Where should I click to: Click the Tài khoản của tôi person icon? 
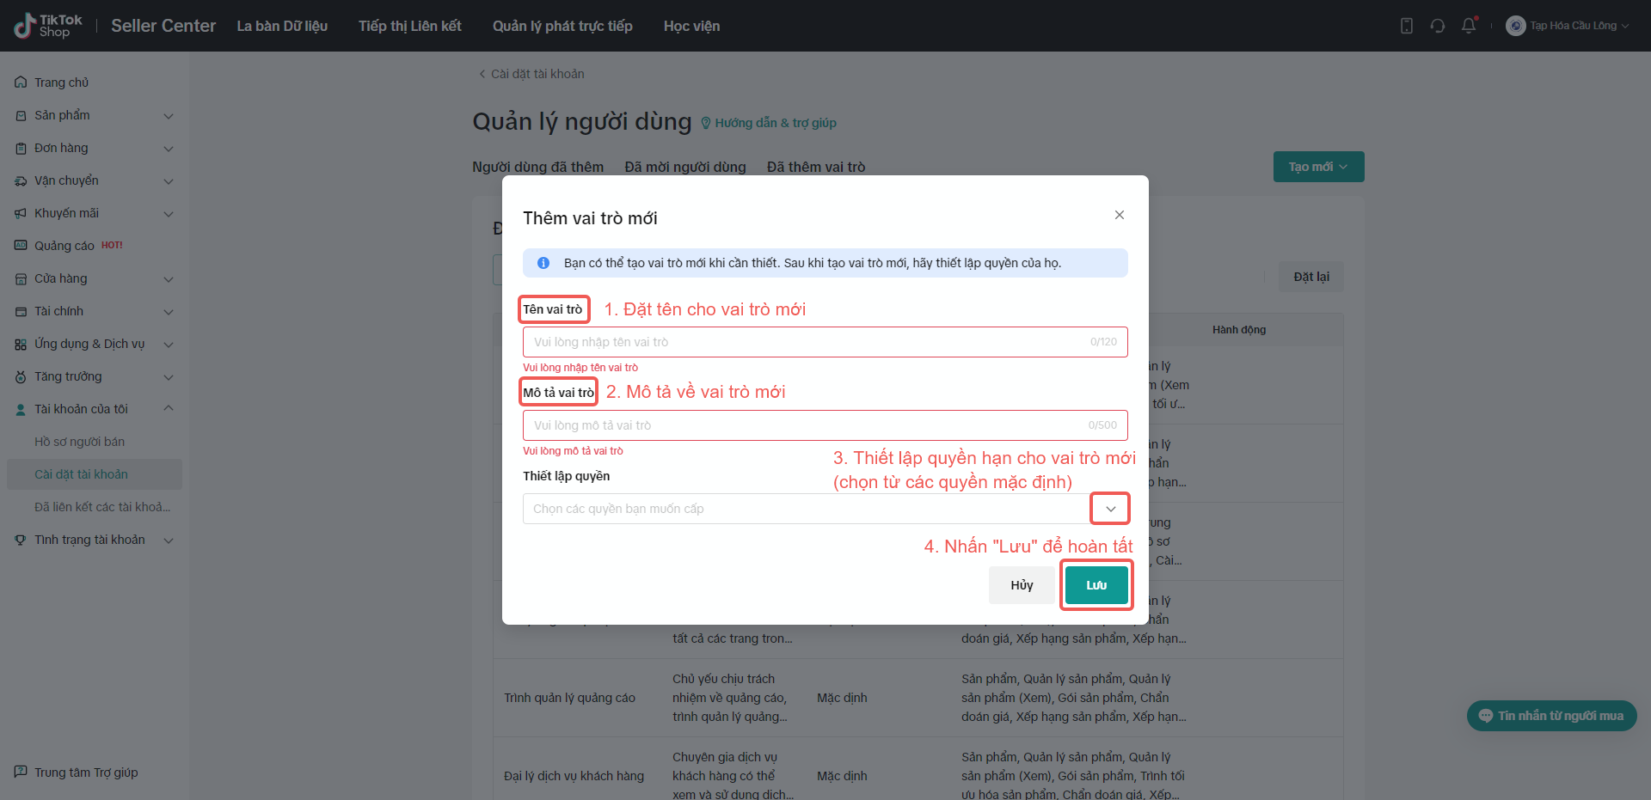pos(21,409)
